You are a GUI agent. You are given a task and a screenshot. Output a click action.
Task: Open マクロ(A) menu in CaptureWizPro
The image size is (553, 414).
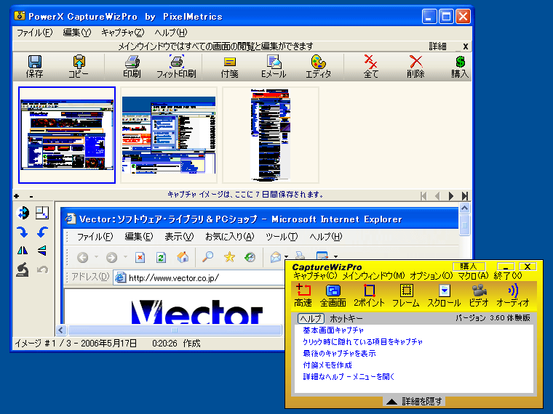coord(473,276)
